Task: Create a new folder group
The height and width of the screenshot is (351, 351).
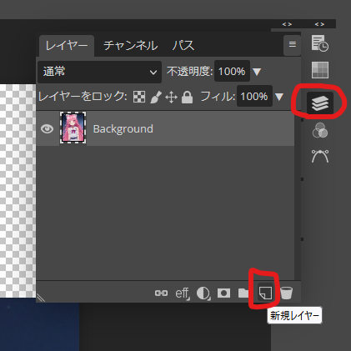Action: 243,293
